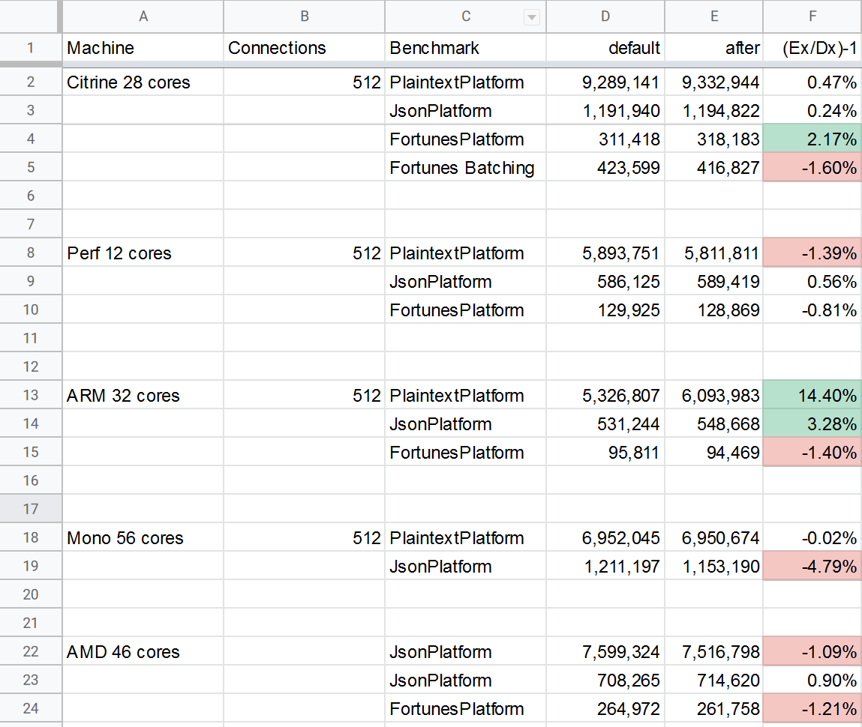Image resolution: width=862 pixels, height=727 pixels.
Task: Click the 129,925 cell
Action: (605, 310)
